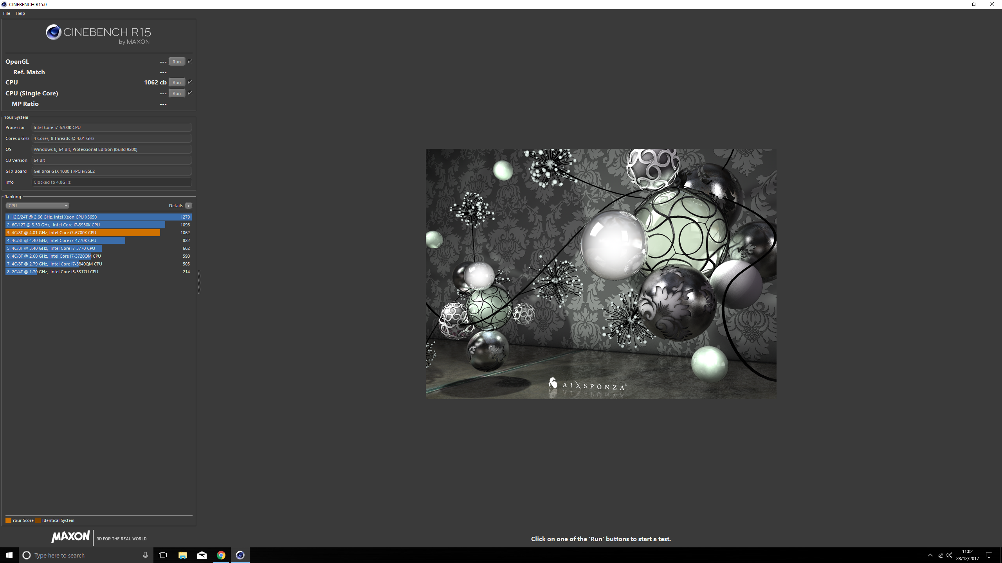Open the Action Center notifications icon

click(x=989, y=555)
